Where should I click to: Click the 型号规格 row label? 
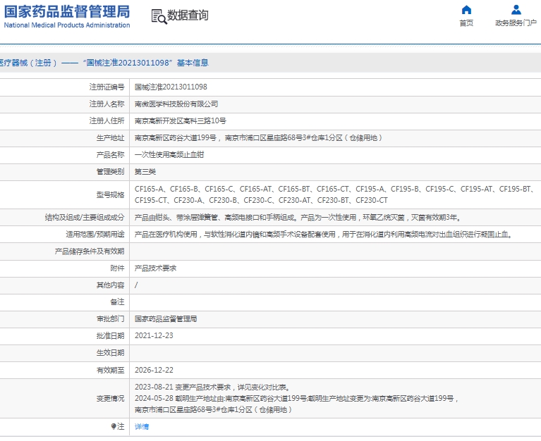pos(111,194)
